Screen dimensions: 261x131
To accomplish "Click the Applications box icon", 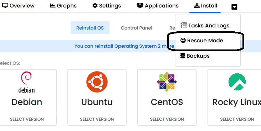I will click(140, 6).
